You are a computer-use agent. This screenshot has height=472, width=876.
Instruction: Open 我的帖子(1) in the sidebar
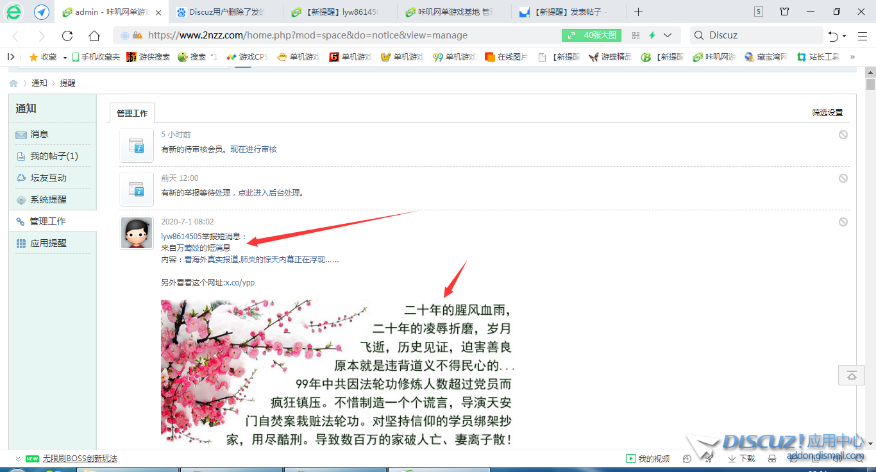tap(53, 156)
